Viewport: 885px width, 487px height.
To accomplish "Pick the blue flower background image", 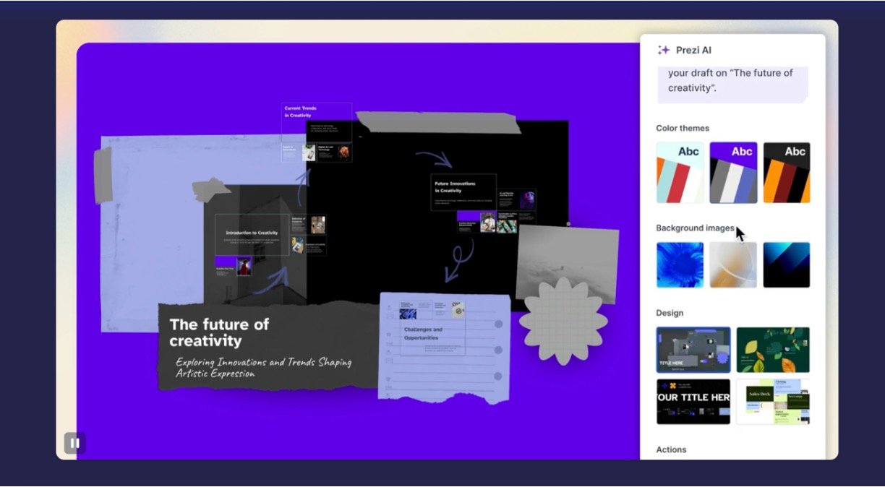I will [680, 265].
